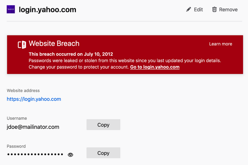Reveal the password with eye icon

(x=70, y=155)
